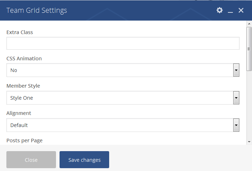The width and height of the screenshot is (252, 171).
Task: Open the gear settings icon in header
Action: pyautogui.click(x=220, y=10)
